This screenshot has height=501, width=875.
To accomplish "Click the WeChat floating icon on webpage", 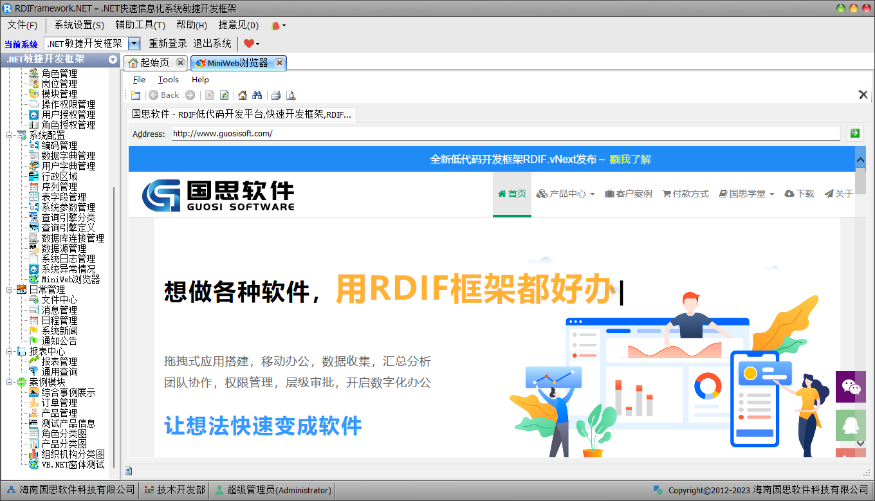I will coord(851,387).
